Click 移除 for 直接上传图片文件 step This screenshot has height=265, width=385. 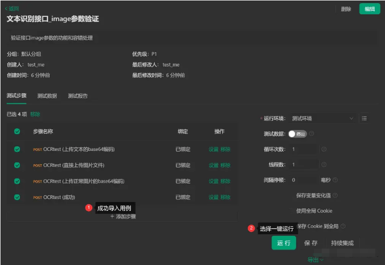pos(225,165)
